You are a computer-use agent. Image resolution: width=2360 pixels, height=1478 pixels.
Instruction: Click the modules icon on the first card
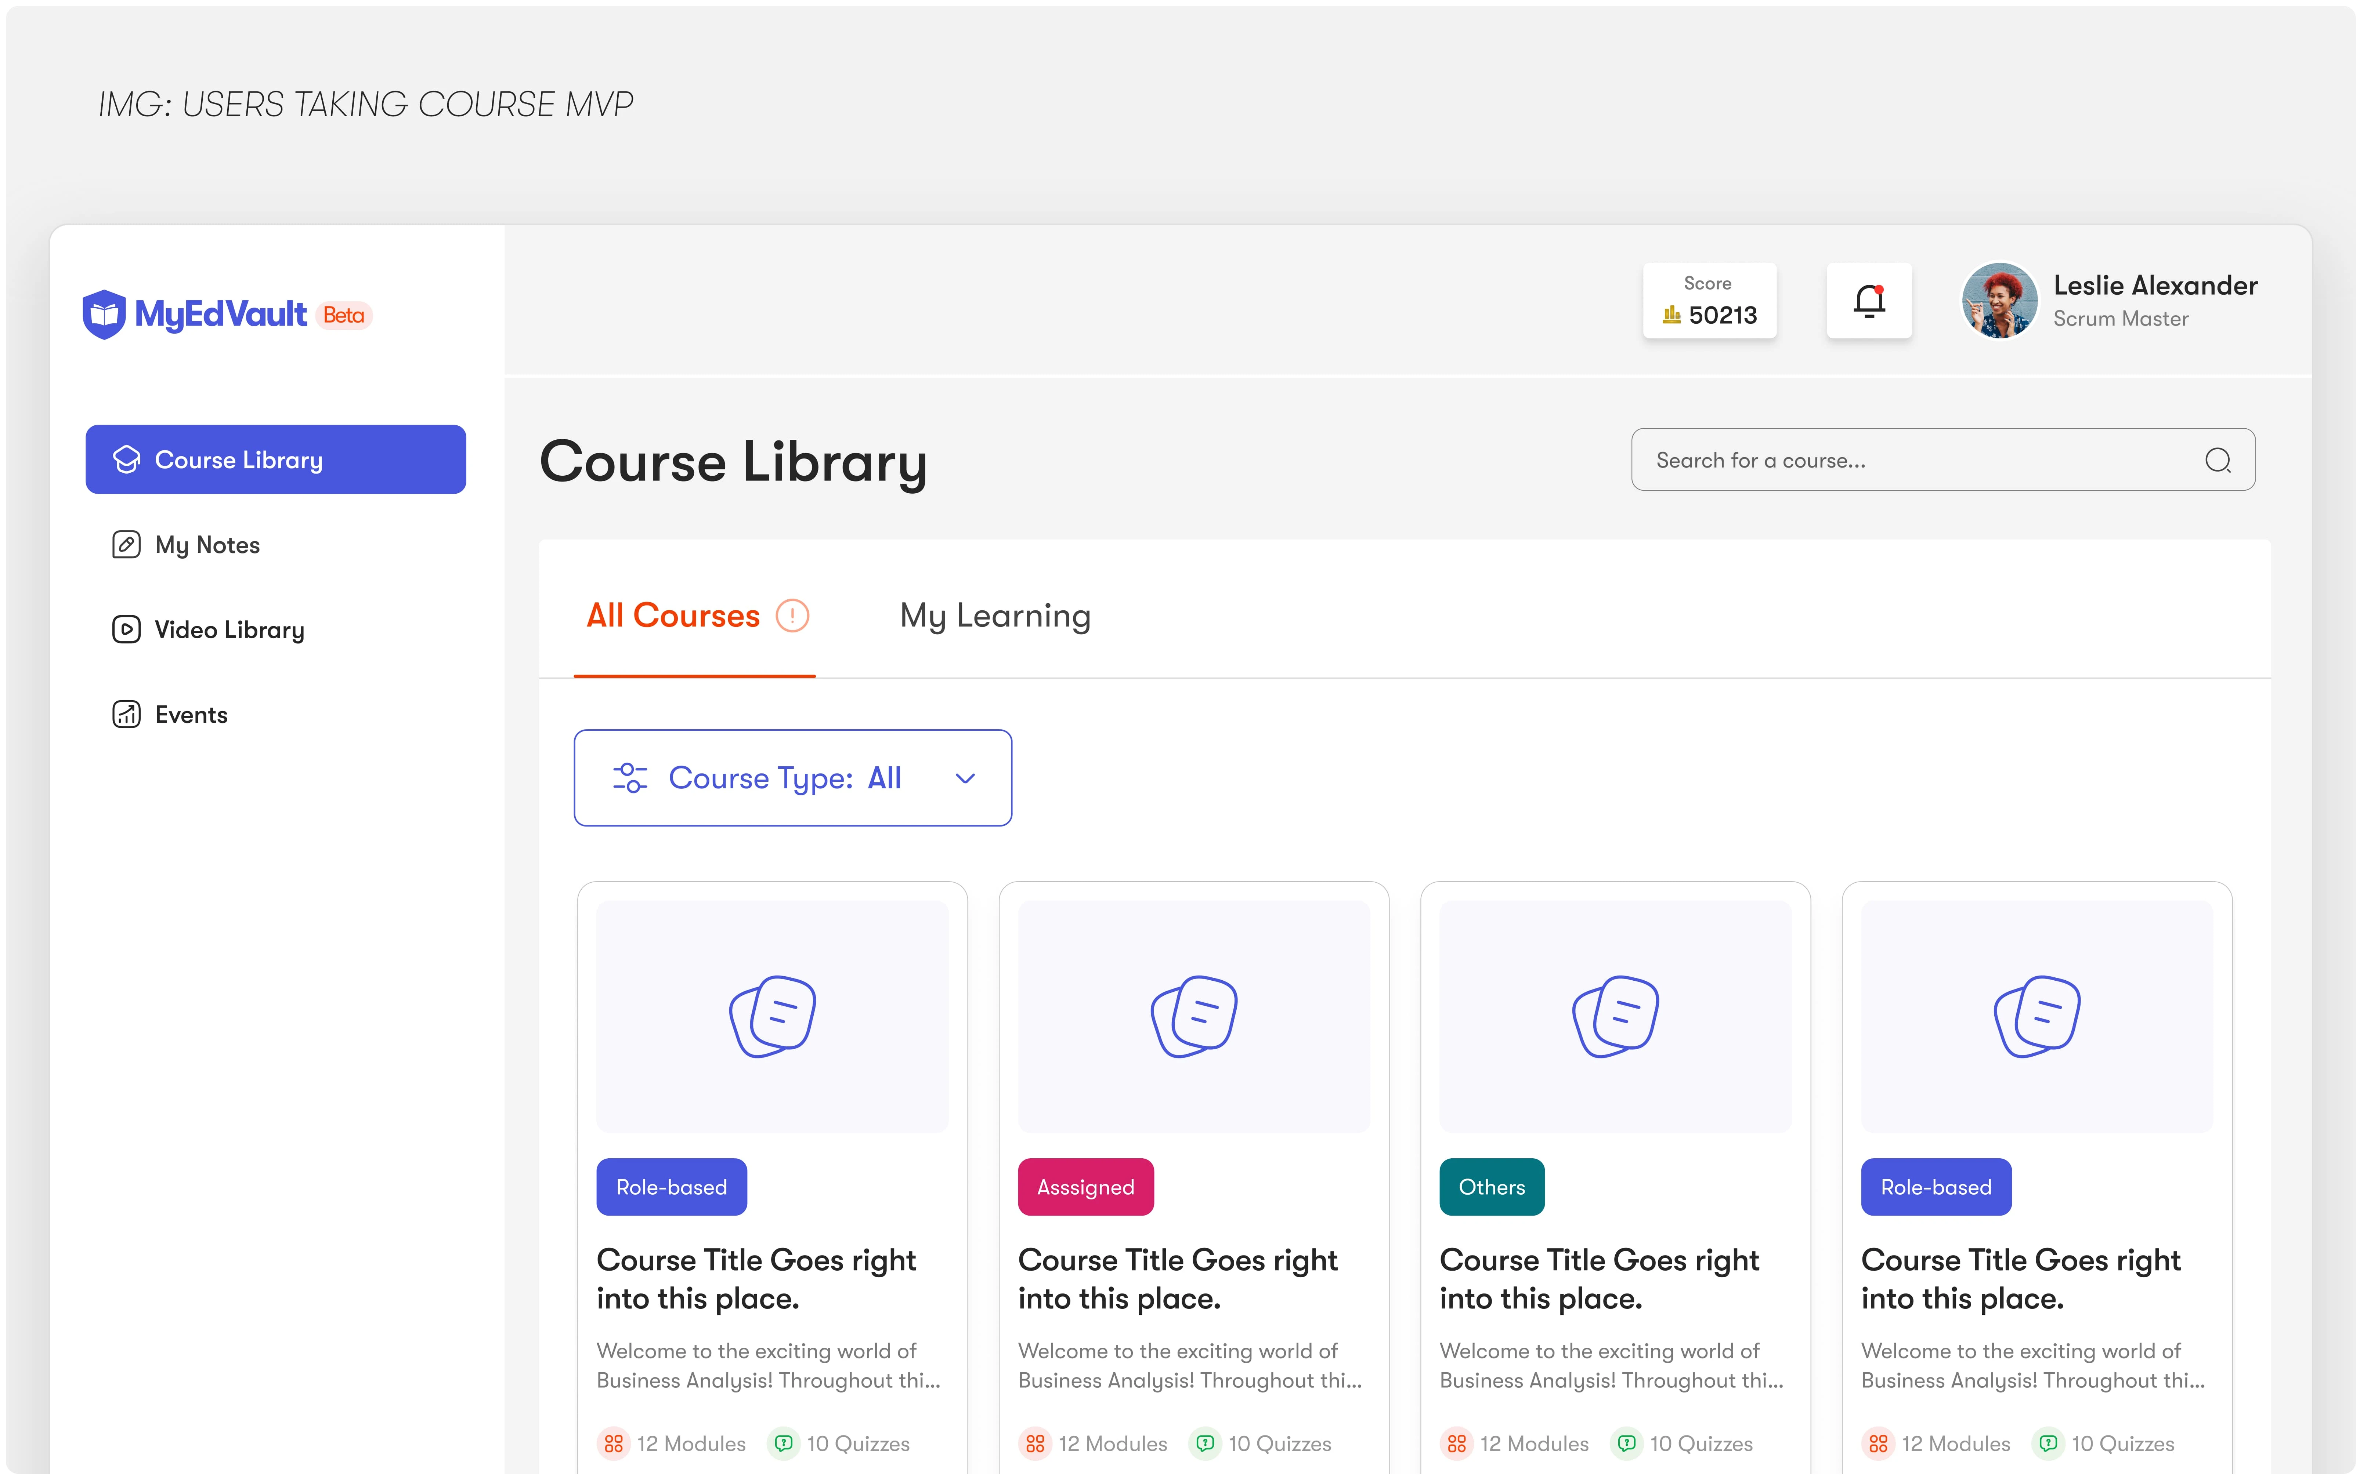click(x=613, y=1444)
